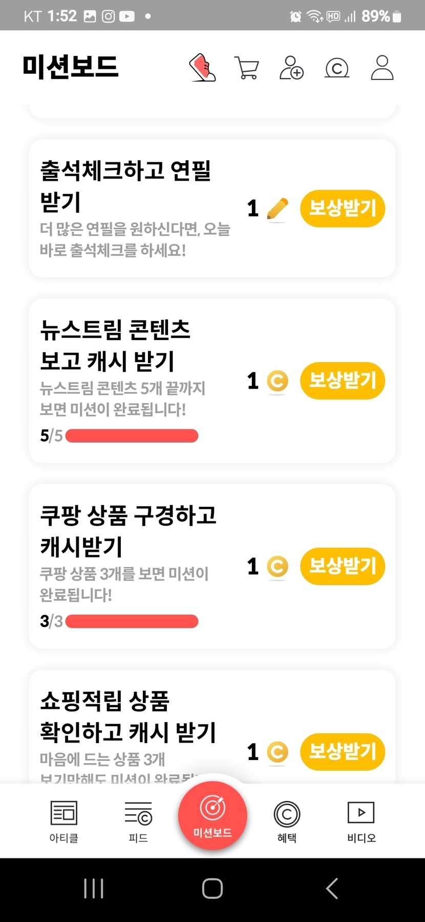Screen dimensions: 425x922
Task: Claim 보상받기 for 출석체크 mission
Action: click(343, 209)
